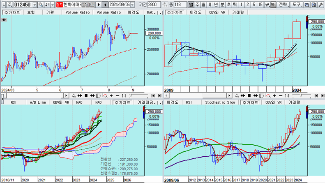This screenshot has width=325, height=183.
Task: Click the 도구 tools button
Action: click(297, 5)
